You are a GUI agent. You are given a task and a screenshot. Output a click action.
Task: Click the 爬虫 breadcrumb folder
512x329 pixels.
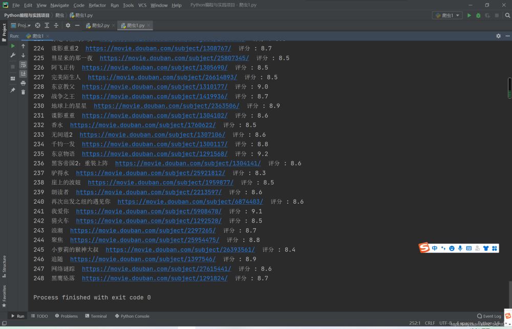click(60, 15)
